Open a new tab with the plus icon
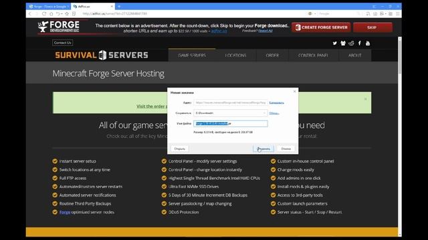The width and height of the screenshot is (428, 240). tap(119, 6)
